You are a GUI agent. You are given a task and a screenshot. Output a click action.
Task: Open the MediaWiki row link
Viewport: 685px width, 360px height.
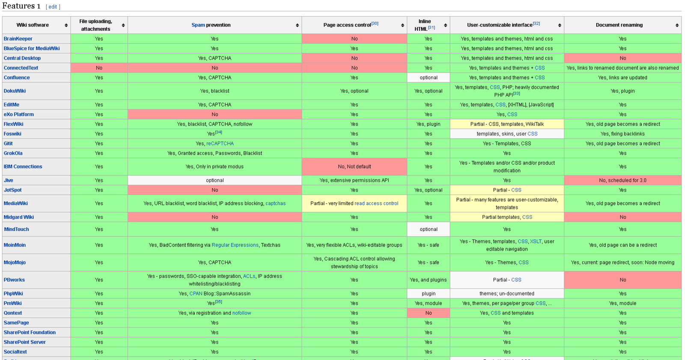click(16, 204)
